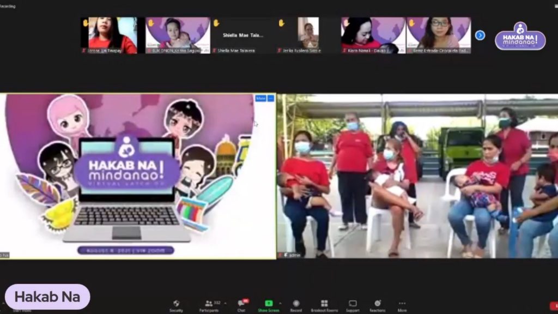Open the three-dot menu beside the Mute button
558x314 pixels.
tap(271, 98)
